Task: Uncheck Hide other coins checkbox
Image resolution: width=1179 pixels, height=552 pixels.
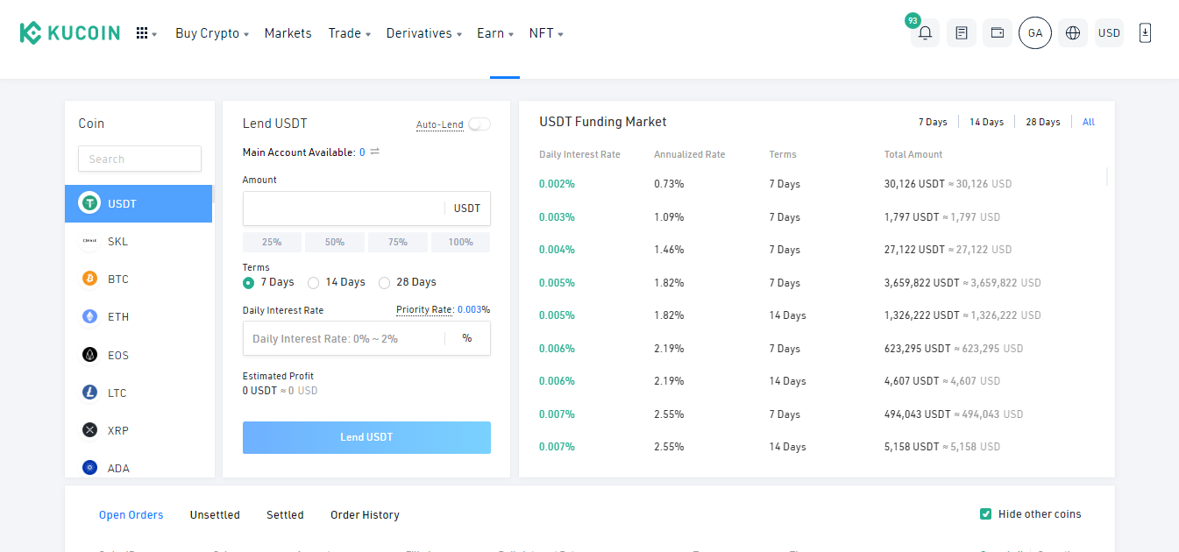Action: pos(986,514)
